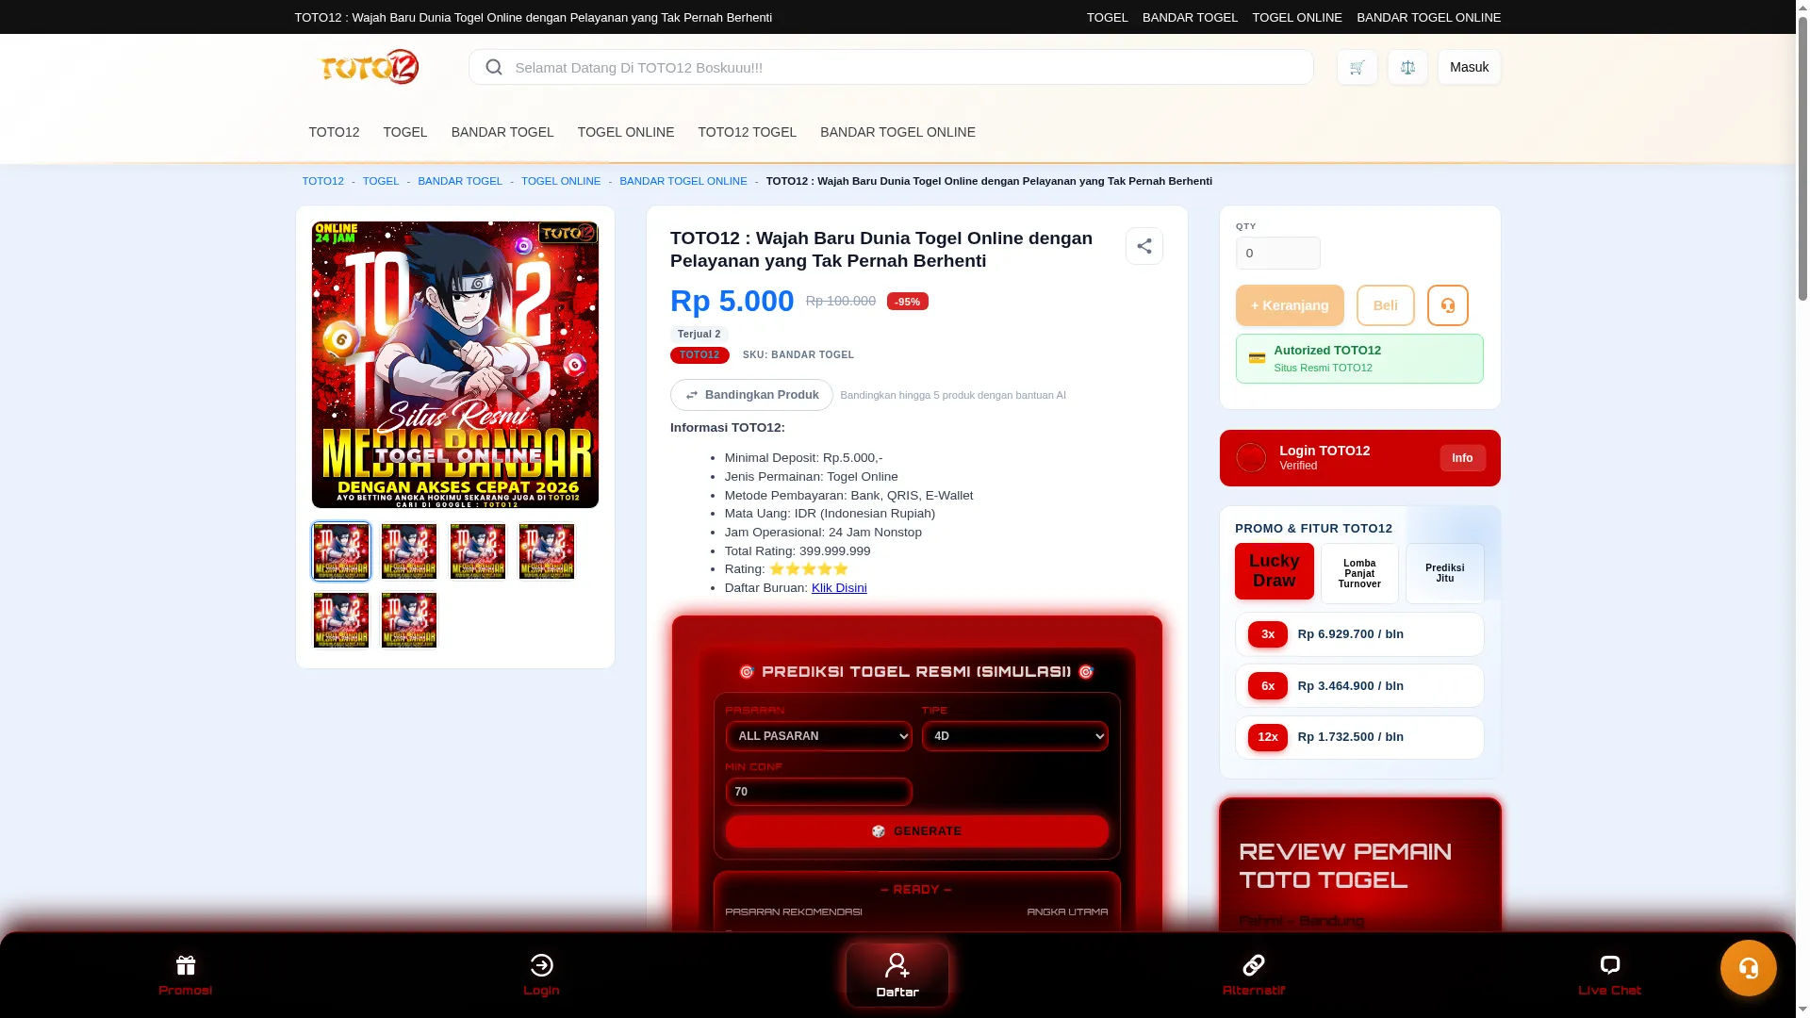The width and height of the screenshot is (1810, 1018).
Task: Click the + Keranjang button
Action: coord(1290,305)
